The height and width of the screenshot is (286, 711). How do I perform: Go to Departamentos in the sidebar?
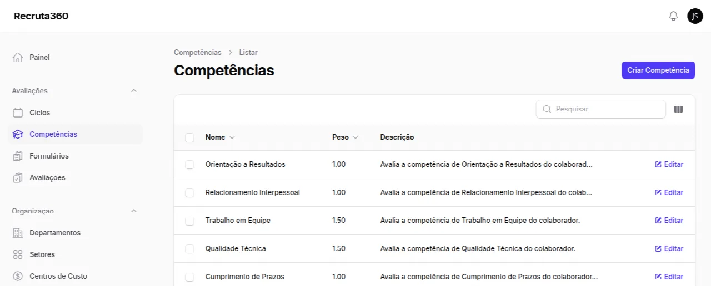click(x=75, y=233)
